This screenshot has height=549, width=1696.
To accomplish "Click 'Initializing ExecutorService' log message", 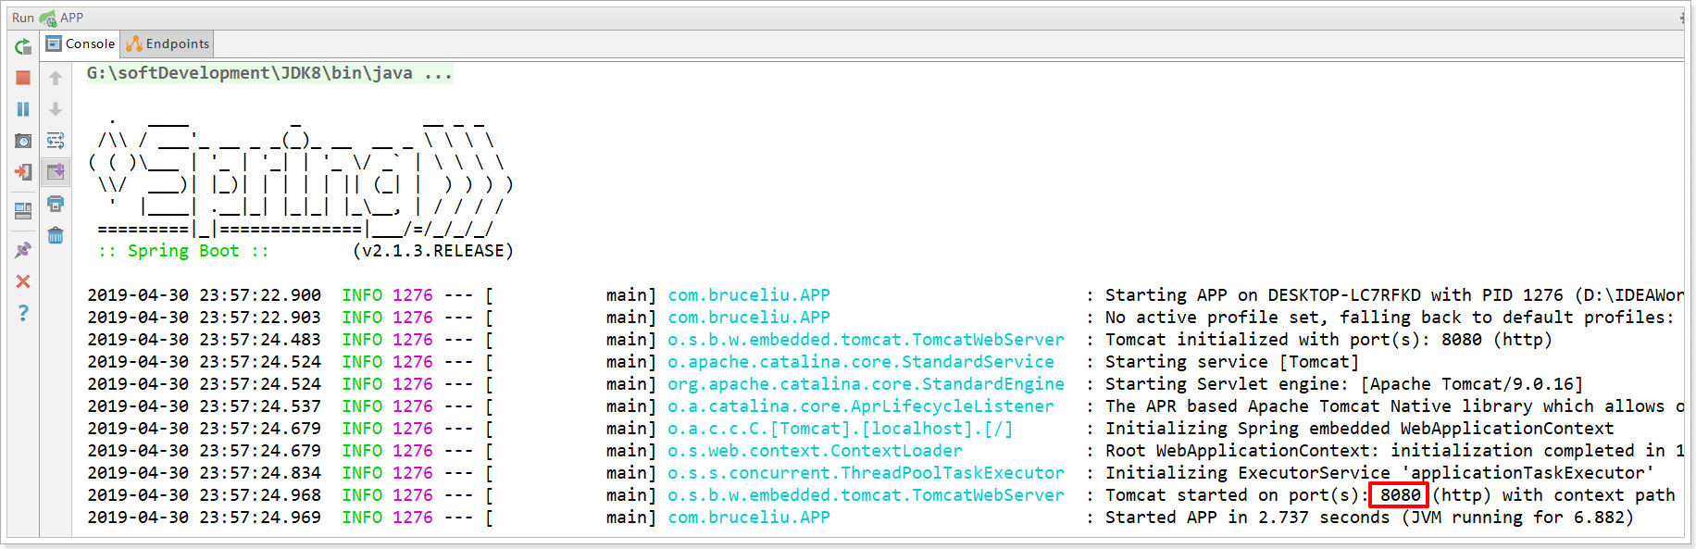I will tap(1379, 473).
